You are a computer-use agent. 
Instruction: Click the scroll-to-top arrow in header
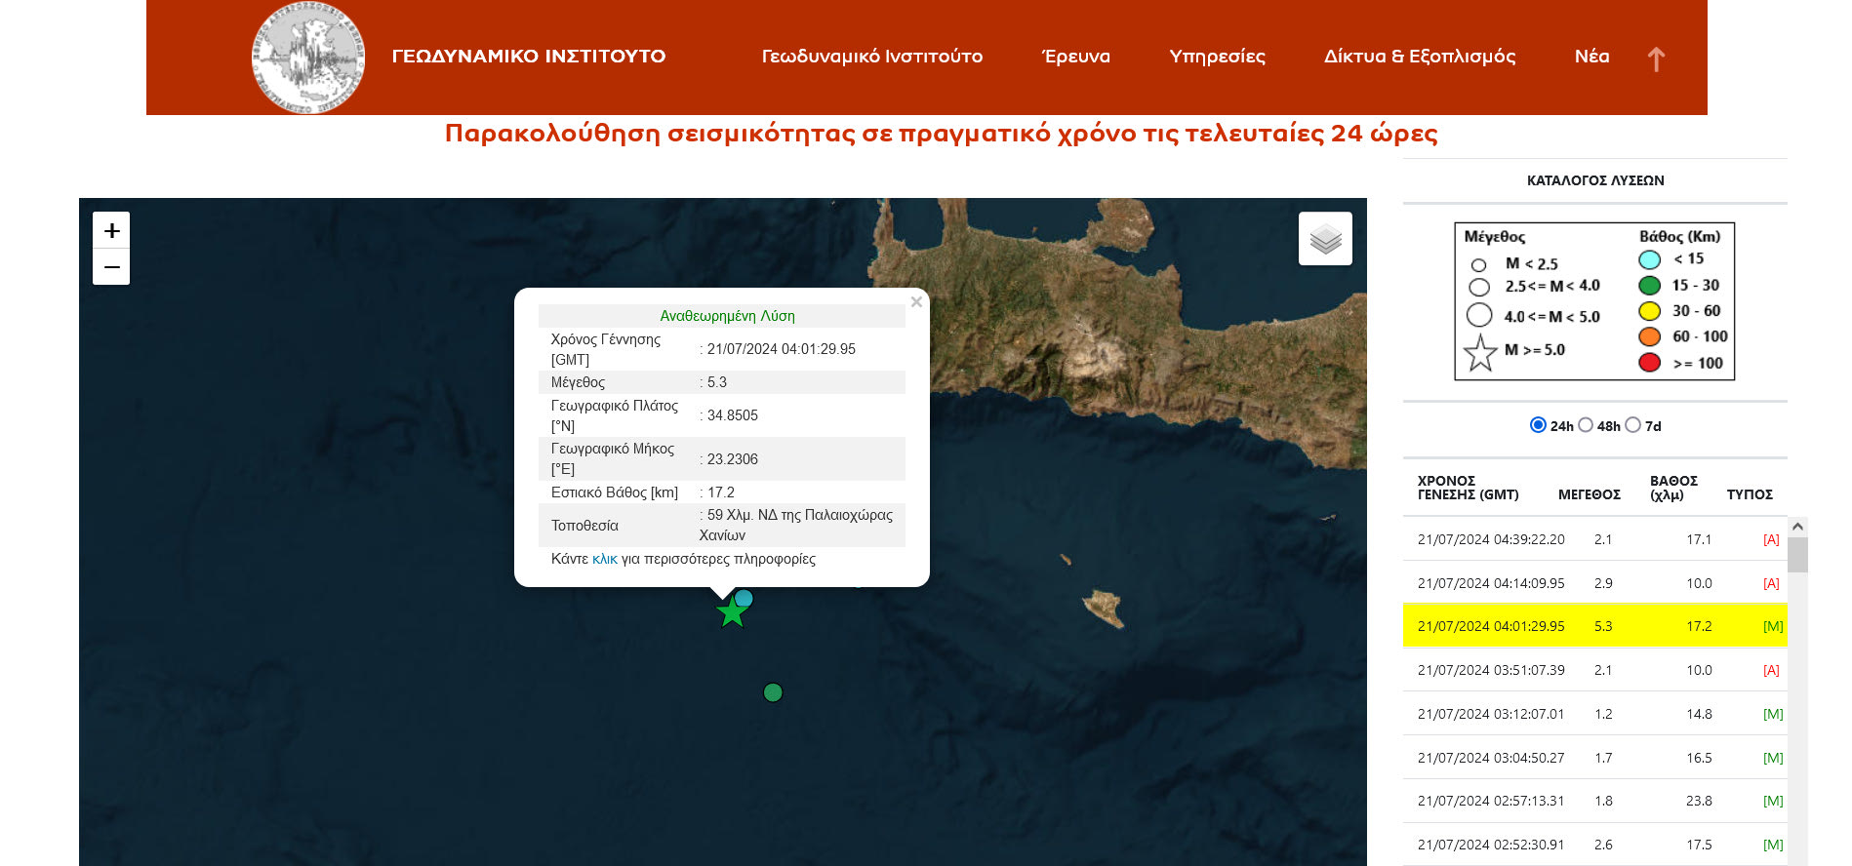point(1656,59)
